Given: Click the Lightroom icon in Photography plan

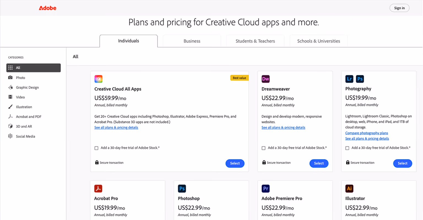Looking at the screenshot, I should 349,79.
